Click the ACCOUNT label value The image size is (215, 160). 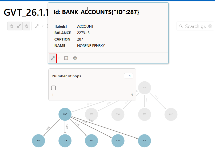85,26
